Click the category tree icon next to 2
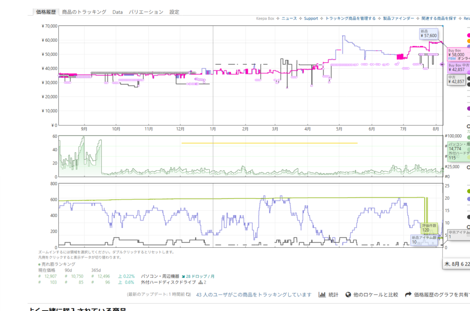The width and height of the screenshot is (470, 311). point(201,282)
